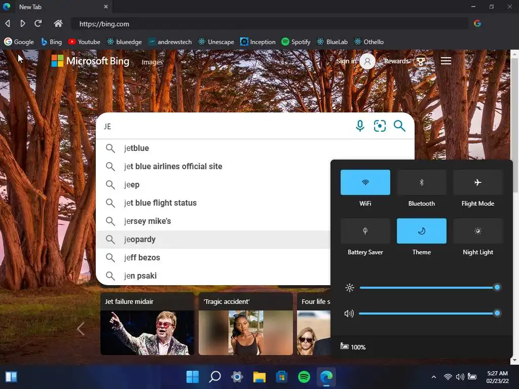The width and height of the screenshot is (519, 389).
Task: Submit search with the magnifier icon
Action: (x=399, y=126)
